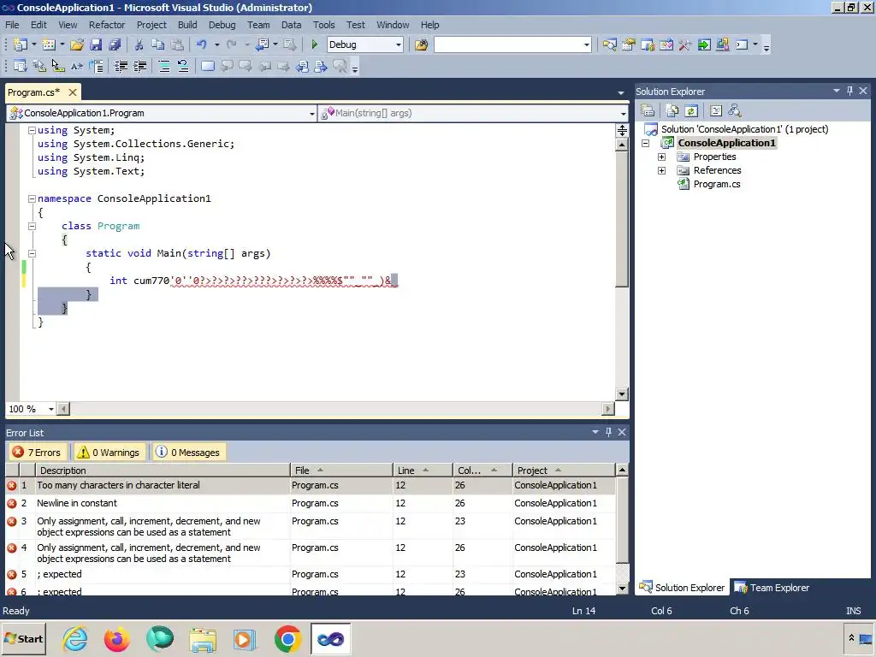Click the find combo box text field
The width and height of the screenshot is (876, 657).
coord(507,44)
